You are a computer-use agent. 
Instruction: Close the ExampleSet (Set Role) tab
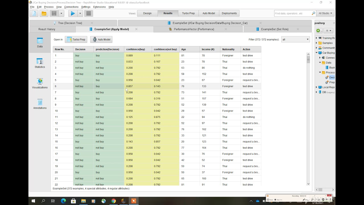click(x=298, y=29)
